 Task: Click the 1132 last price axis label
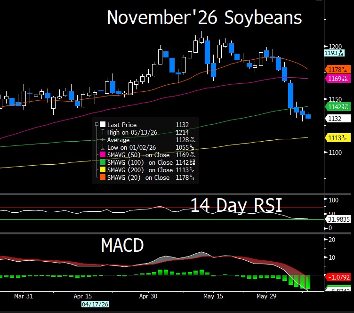tap(338, 119)
